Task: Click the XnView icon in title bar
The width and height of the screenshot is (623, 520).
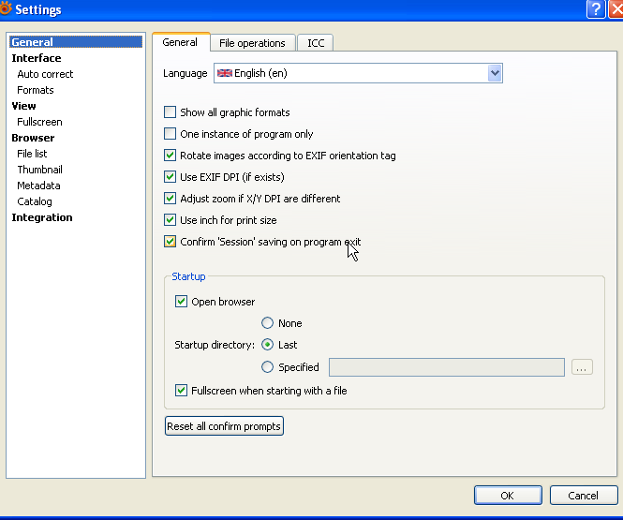Action: [x=7, y=9]
